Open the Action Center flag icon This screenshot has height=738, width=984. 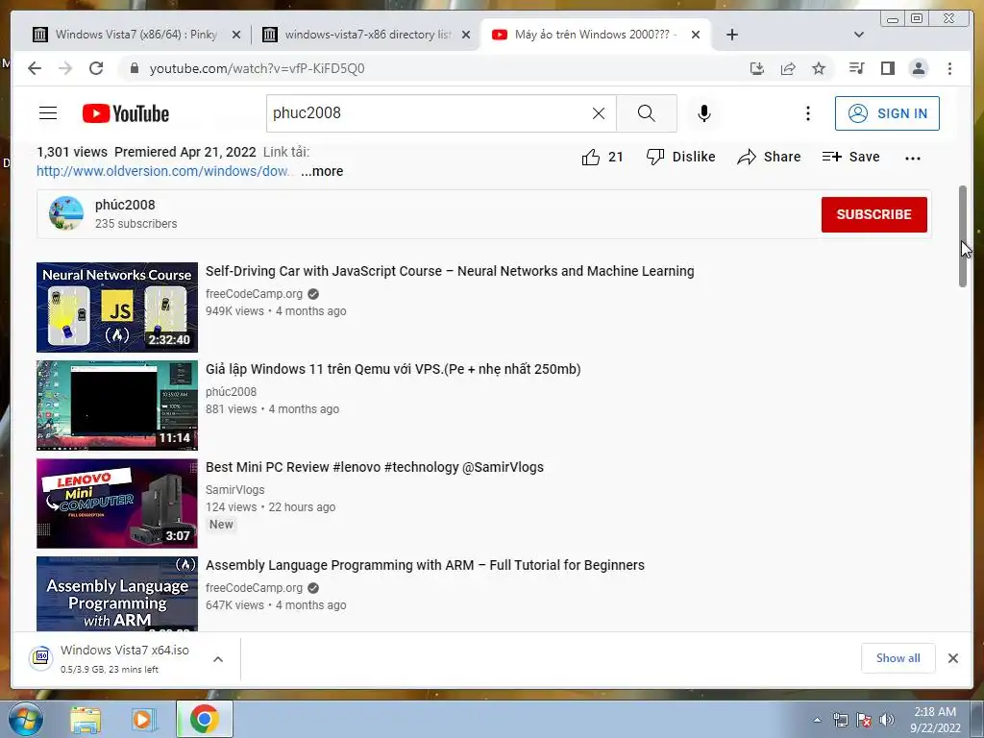click(864, 720)
